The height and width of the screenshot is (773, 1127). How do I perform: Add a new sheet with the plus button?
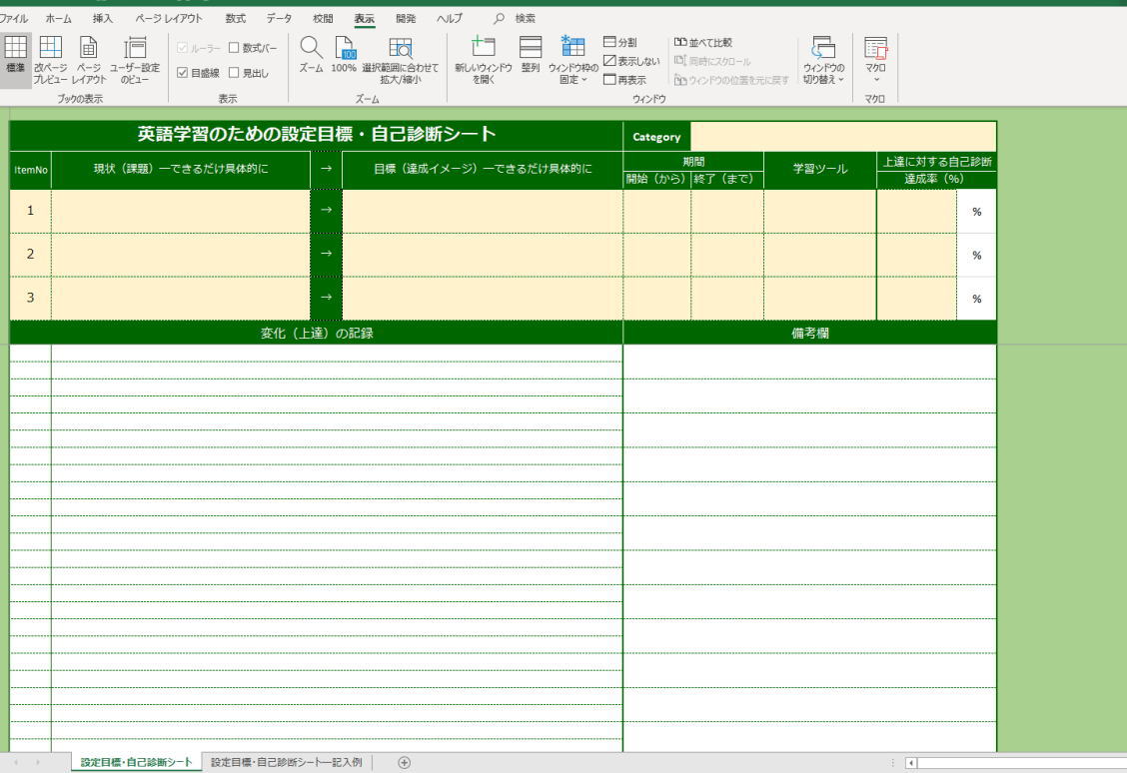click(405, 762)
